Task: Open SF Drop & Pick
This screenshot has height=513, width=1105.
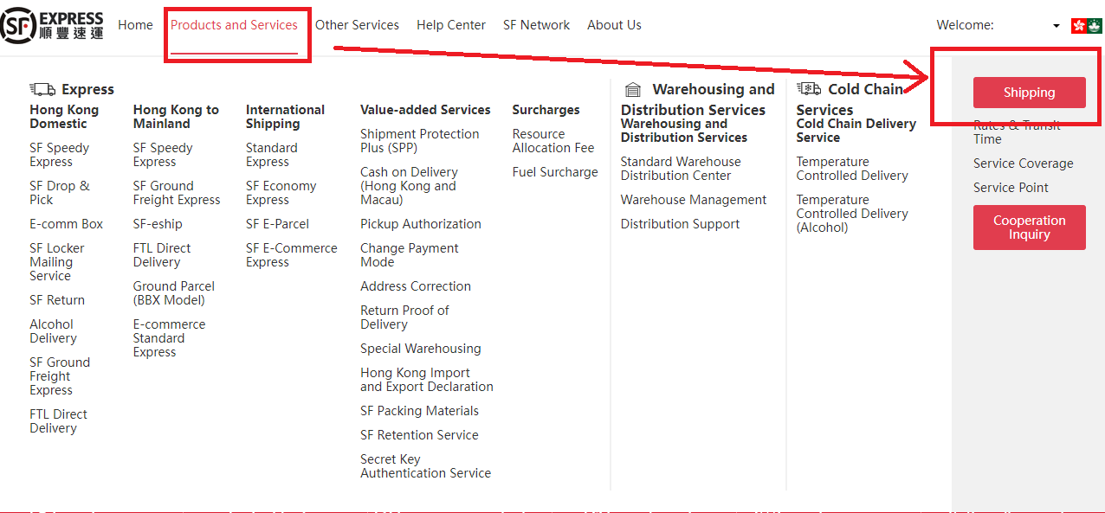Action: click(59, 193)
